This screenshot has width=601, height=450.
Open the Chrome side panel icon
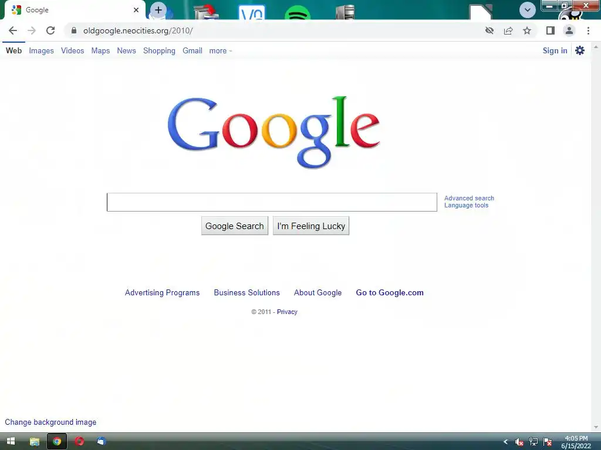tap(551, 30)
